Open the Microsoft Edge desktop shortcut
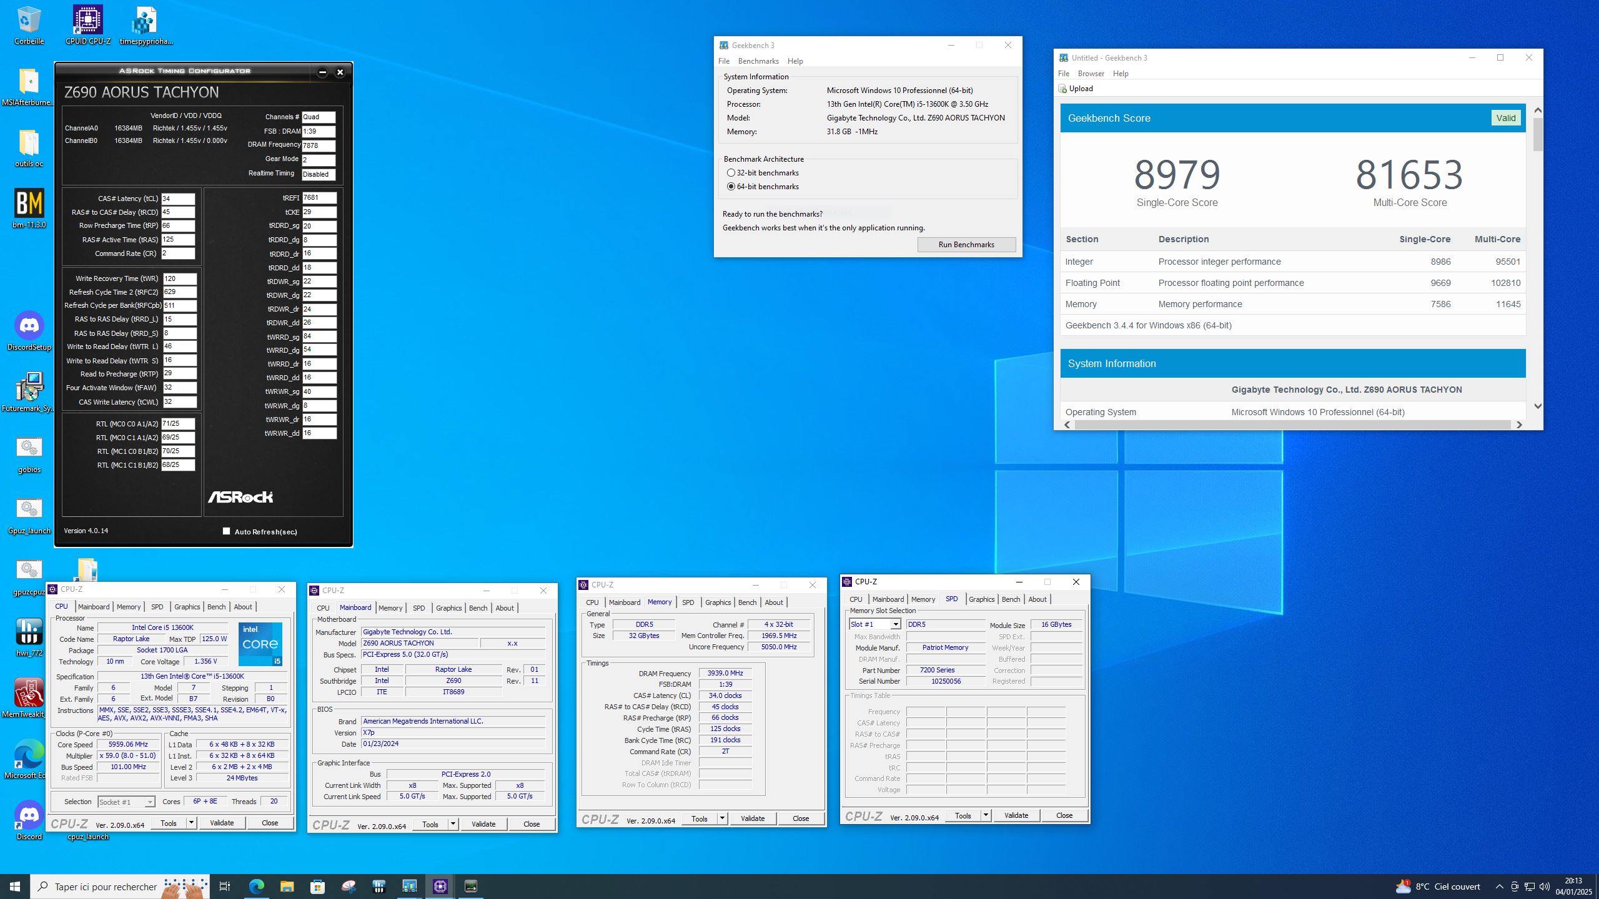 pyautogui.click(x=29, y=759)
